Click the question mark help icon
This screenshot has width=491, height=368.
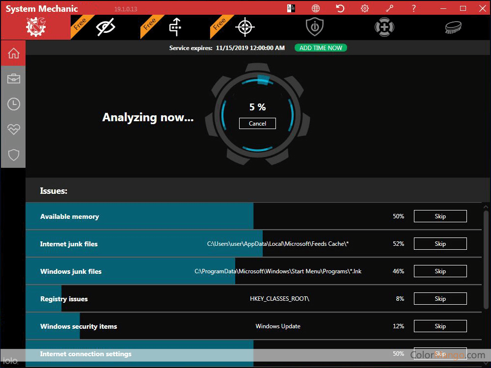[x=414, y=8]
